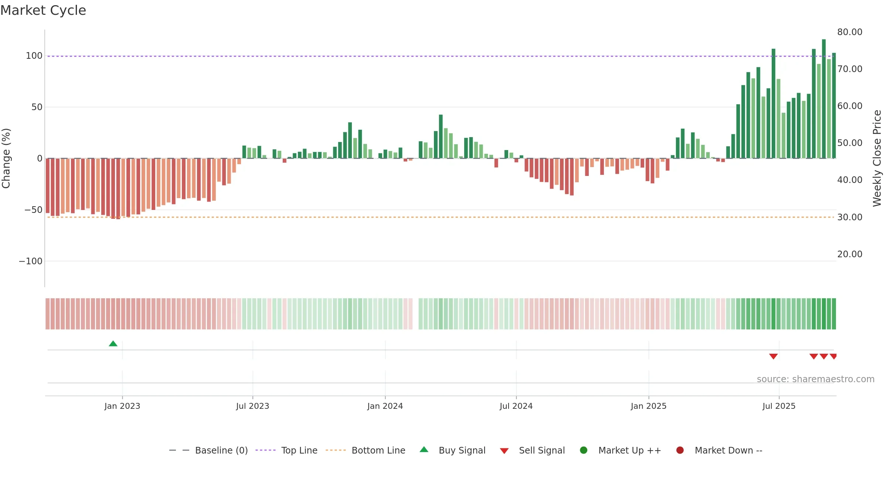Click the Jan 2024 x-axis label
The width and height of the screenshot is (887, 499).
pos(385,406)
